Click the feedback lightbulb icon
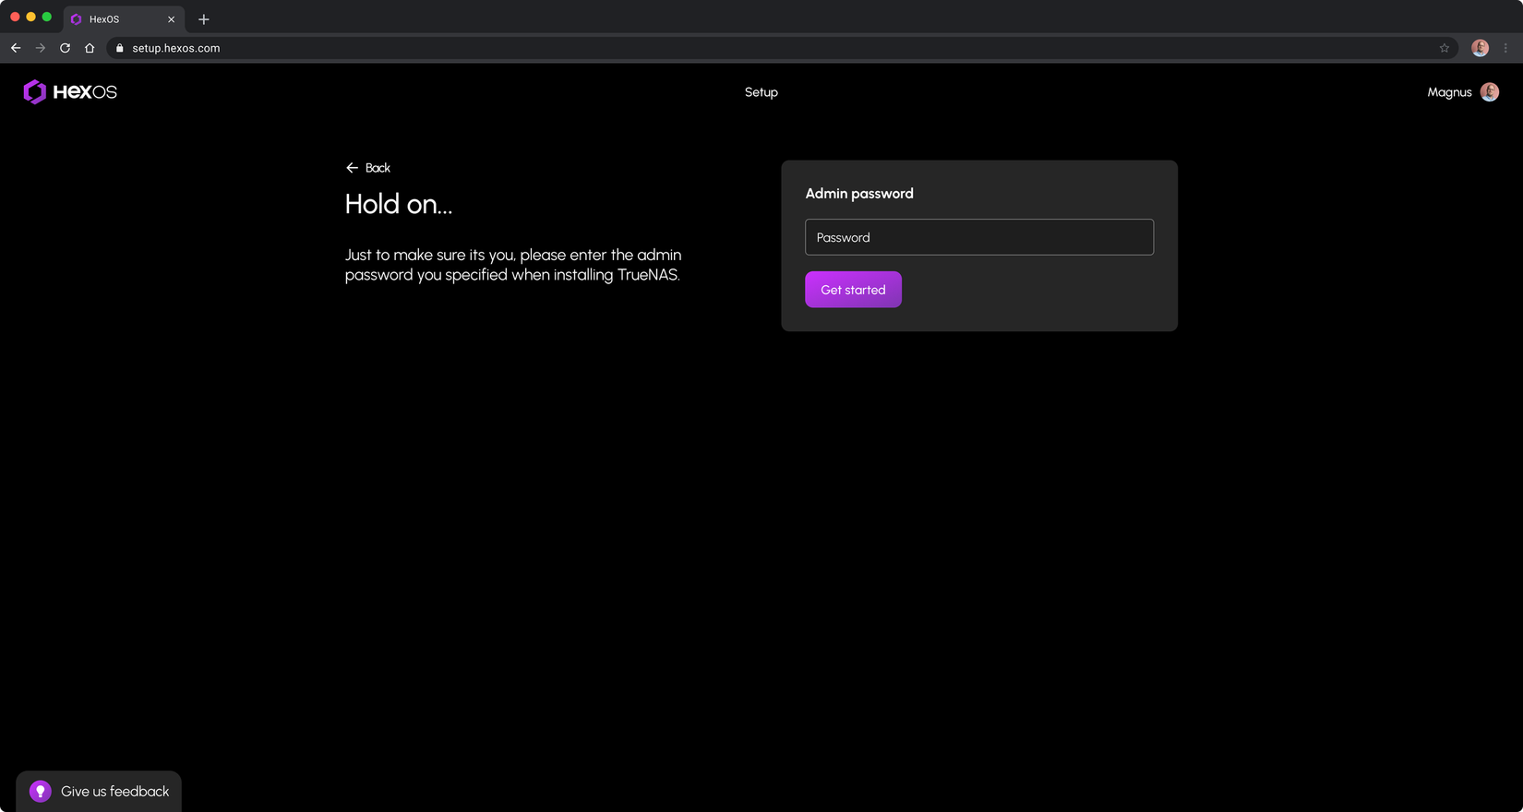Viewport: 1523px width, 812px height. click(40, 792)
